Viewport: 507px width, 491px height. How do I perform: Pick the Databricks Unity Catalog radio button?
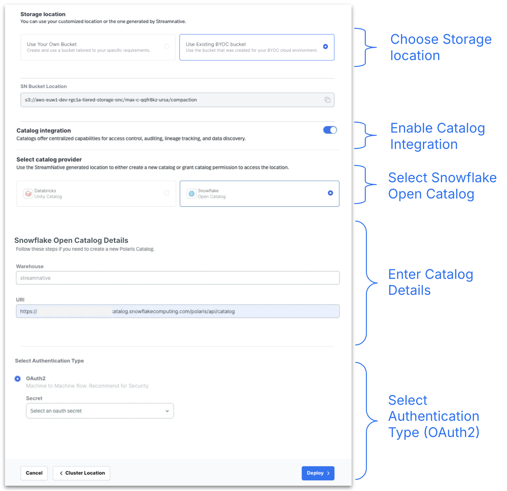(167, 193)
